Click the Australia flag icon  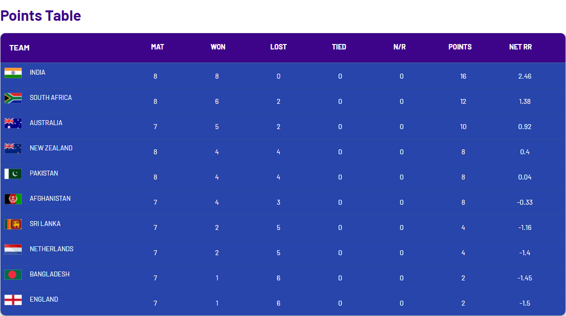(13, 123)
